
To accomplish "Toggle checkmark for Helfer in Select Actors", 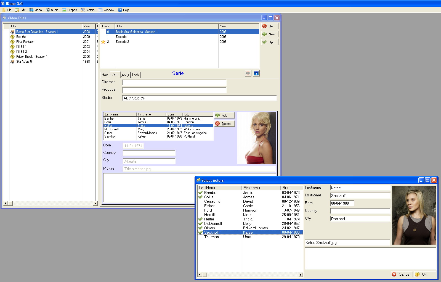I will pos(200,219).
